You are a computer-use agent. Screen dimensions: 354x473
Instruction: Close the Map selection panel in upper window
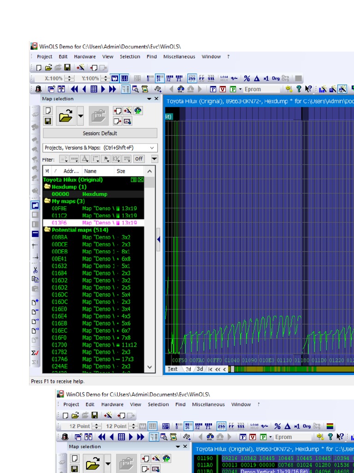pos(156,99)
